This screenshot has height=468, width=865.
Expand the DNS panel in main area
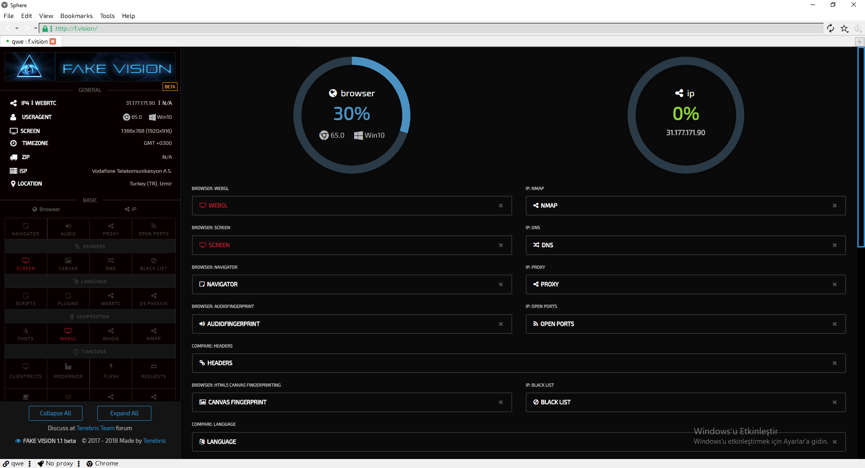coord(686,245)
